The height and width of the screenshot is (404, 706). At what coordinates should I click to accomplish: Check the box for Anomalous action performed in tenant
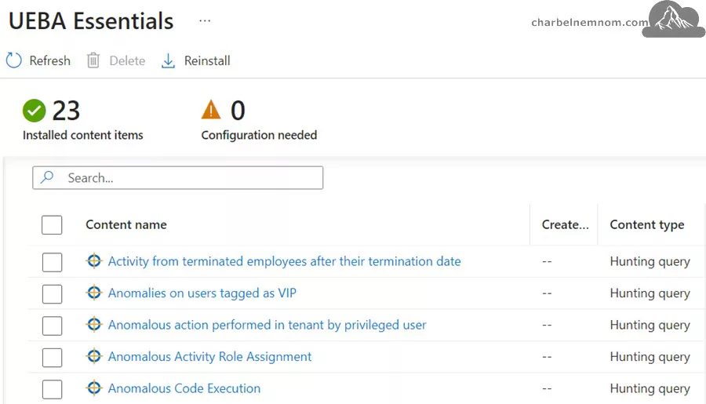[52, 326]
